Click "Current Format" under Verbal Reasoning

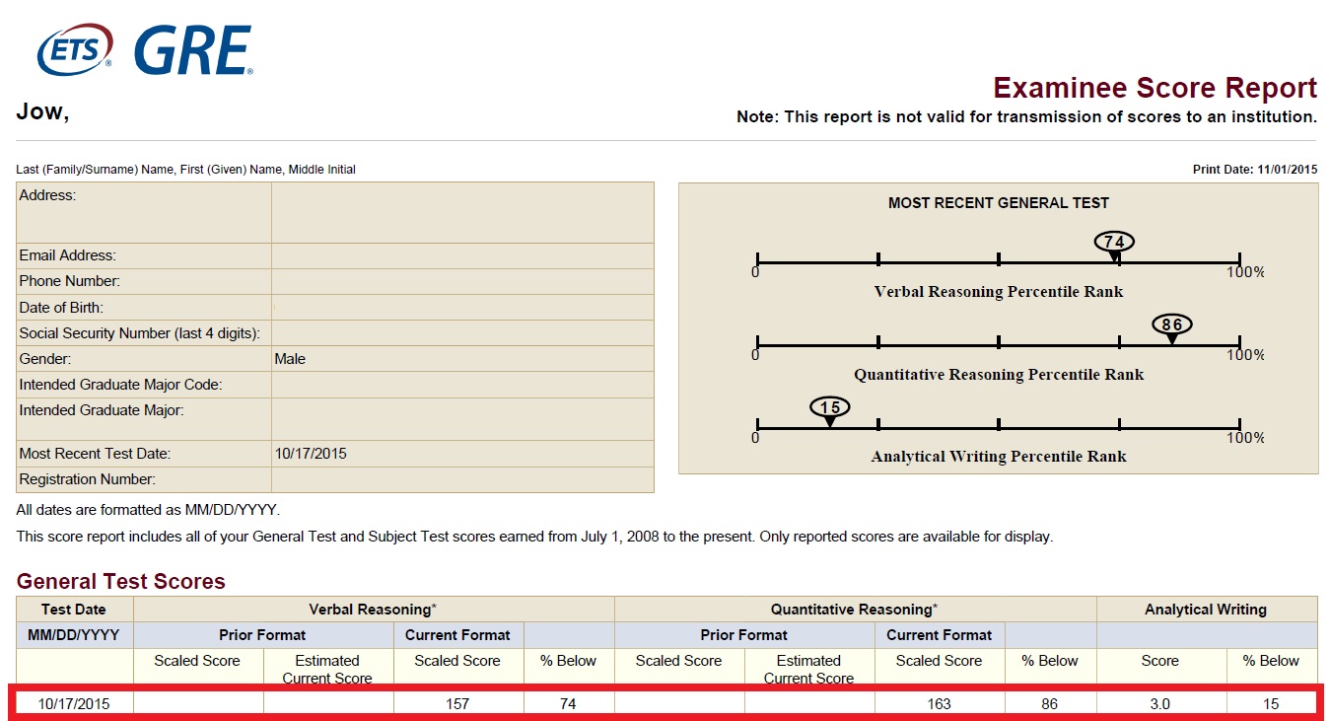(x=458, y=635)
